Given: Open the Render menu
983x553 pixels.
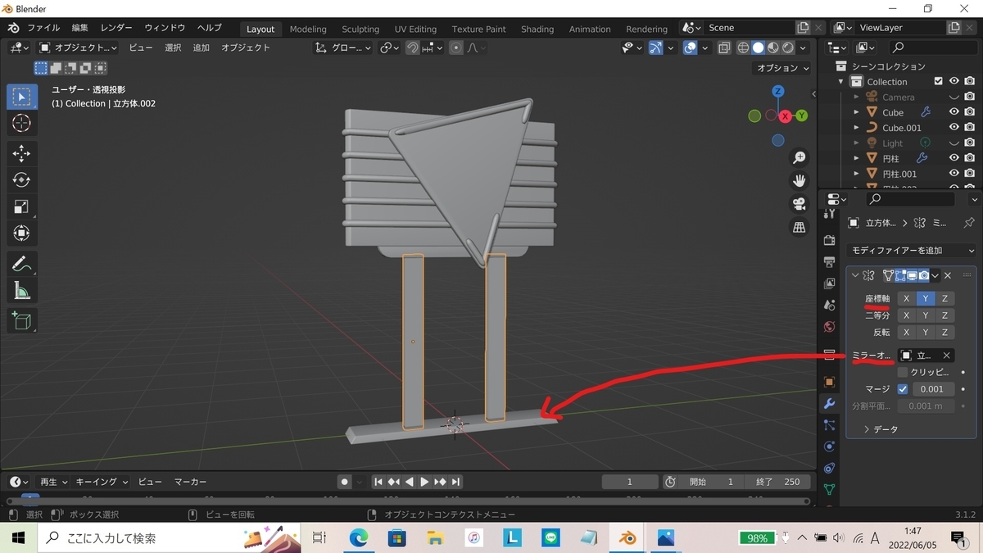Looking at the screenshot, I should (116, 28).
